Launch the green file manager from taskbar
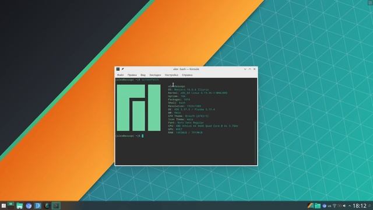Viewport: 373px width, 210px height. (19, 206)
